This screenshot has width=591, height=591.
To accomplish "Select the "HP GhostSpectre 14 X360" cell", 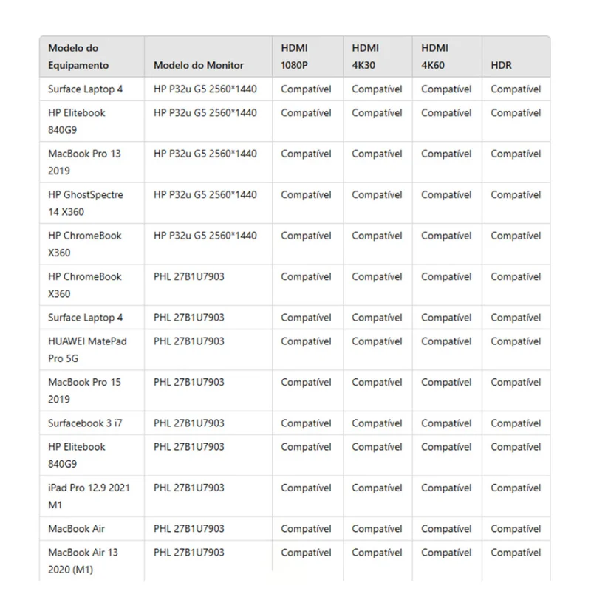I will click(92, 203).
